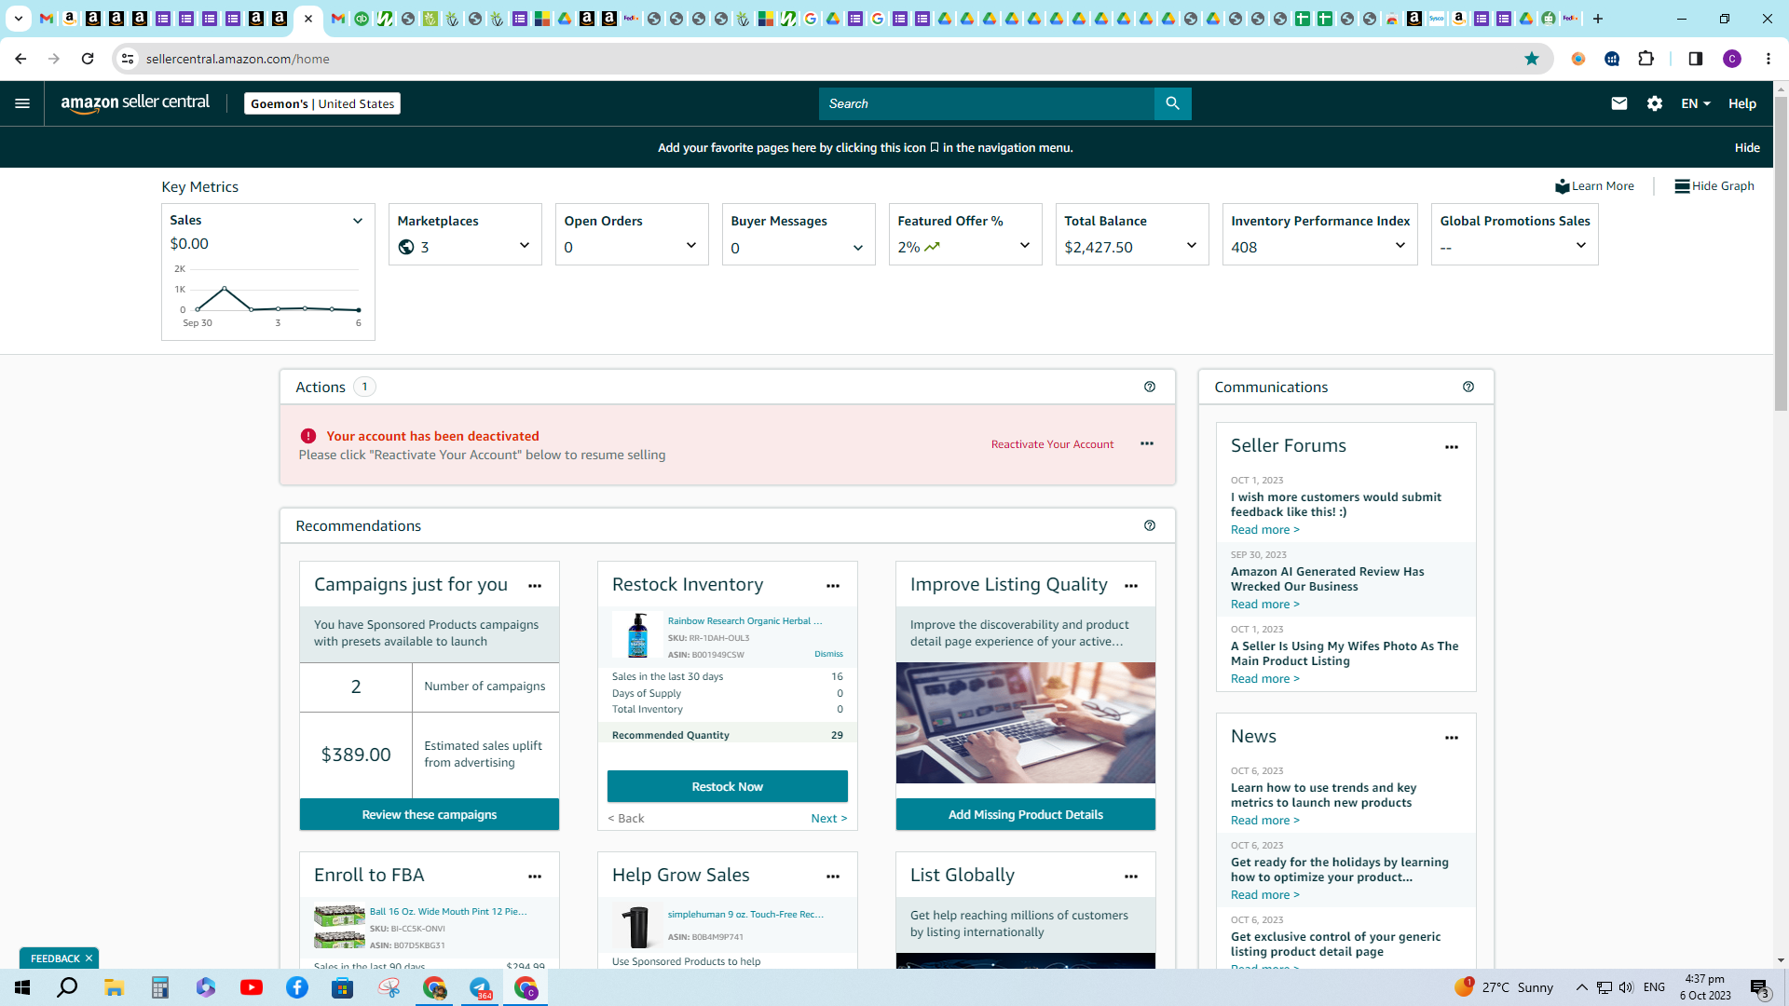The width and height of the screenshot is (1789, 1006).
Task: Reload the page in browser
Action: pyautogui.click(x=88, y=59)
